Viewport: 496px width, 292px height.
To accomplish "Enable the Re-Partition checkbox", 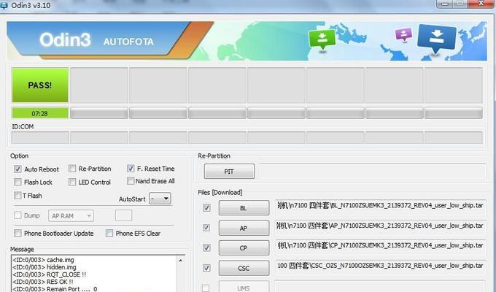I will click(x=72, y=169).
